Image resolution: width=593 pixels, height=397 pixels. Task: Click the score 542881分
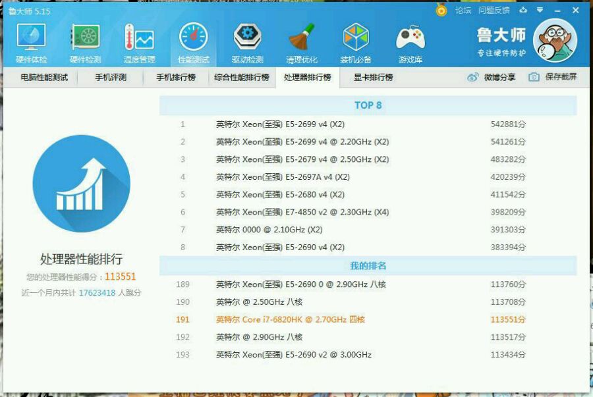(508, 124)
